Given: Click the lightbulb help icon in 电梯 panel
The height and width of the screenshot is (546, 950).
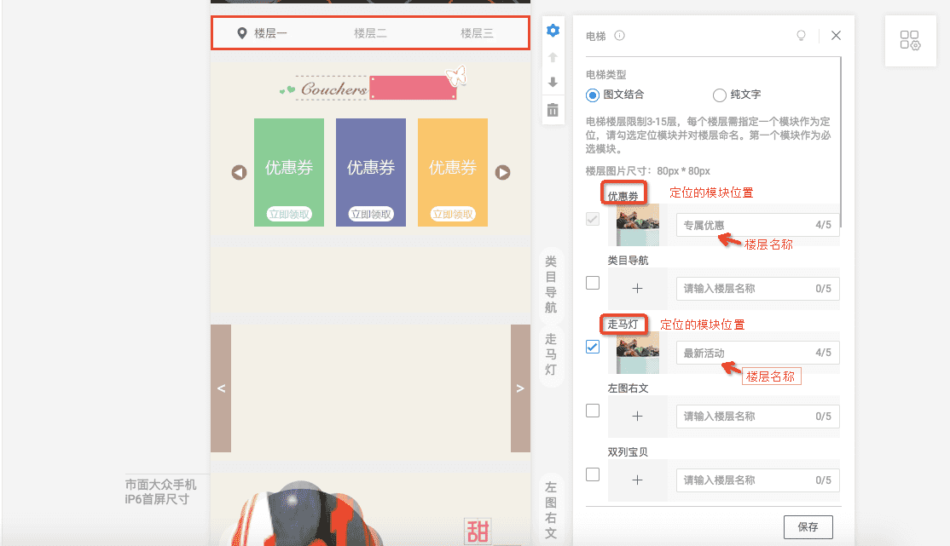Looking at the screenshot, I should [802, 35].
